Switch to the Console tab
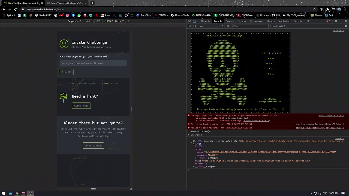The image size is (349, 196). [218, 21]
